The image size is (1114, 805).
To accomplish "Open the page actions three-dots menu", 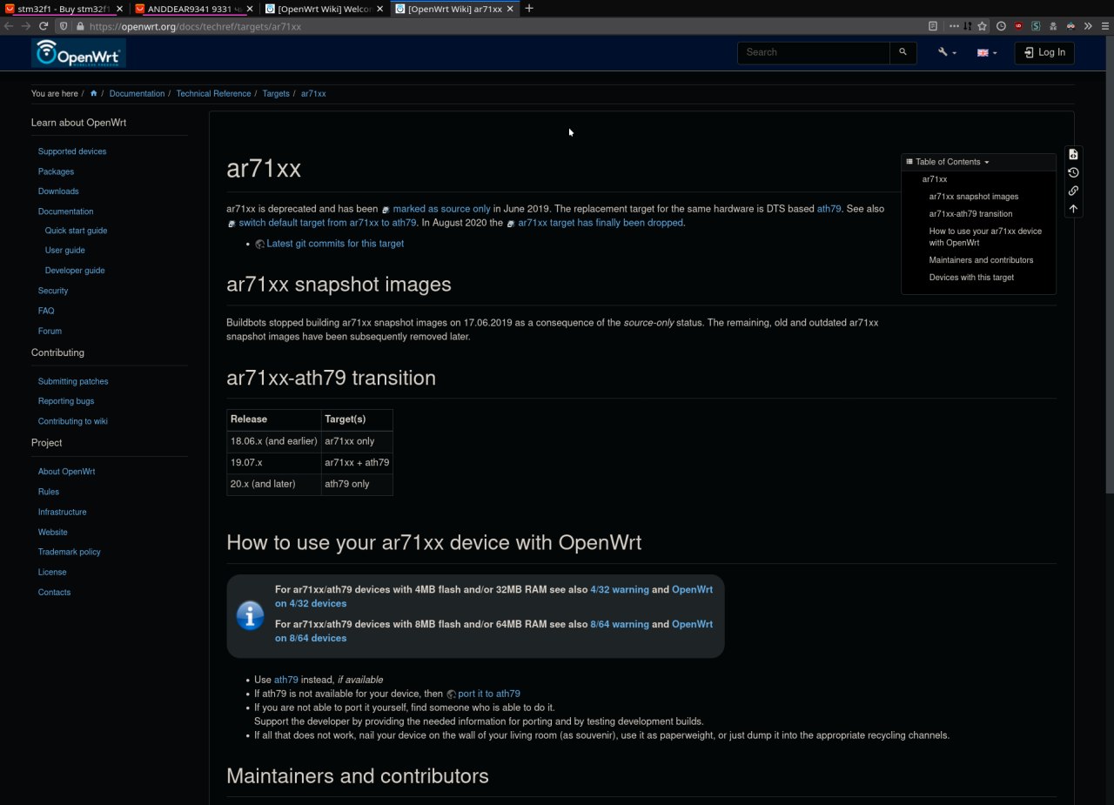I will pyautogui.click(x=955, y=26).
